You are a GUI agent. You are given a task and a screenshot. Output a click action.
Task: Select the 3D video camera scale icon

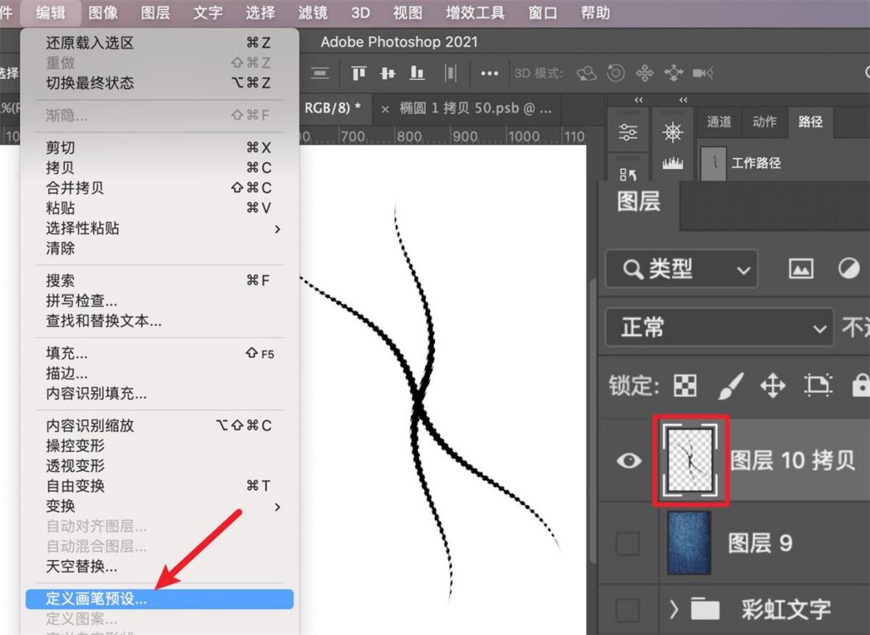click(703, 73)
